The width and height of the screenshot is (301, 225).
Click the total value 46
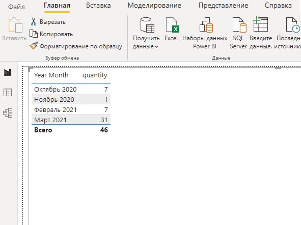coord(104,130)
